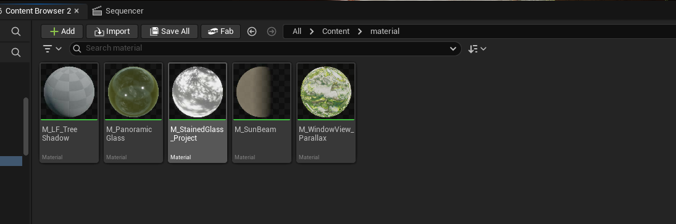Switch to the Content Browser 2 tab

click(x=38, y=10)
